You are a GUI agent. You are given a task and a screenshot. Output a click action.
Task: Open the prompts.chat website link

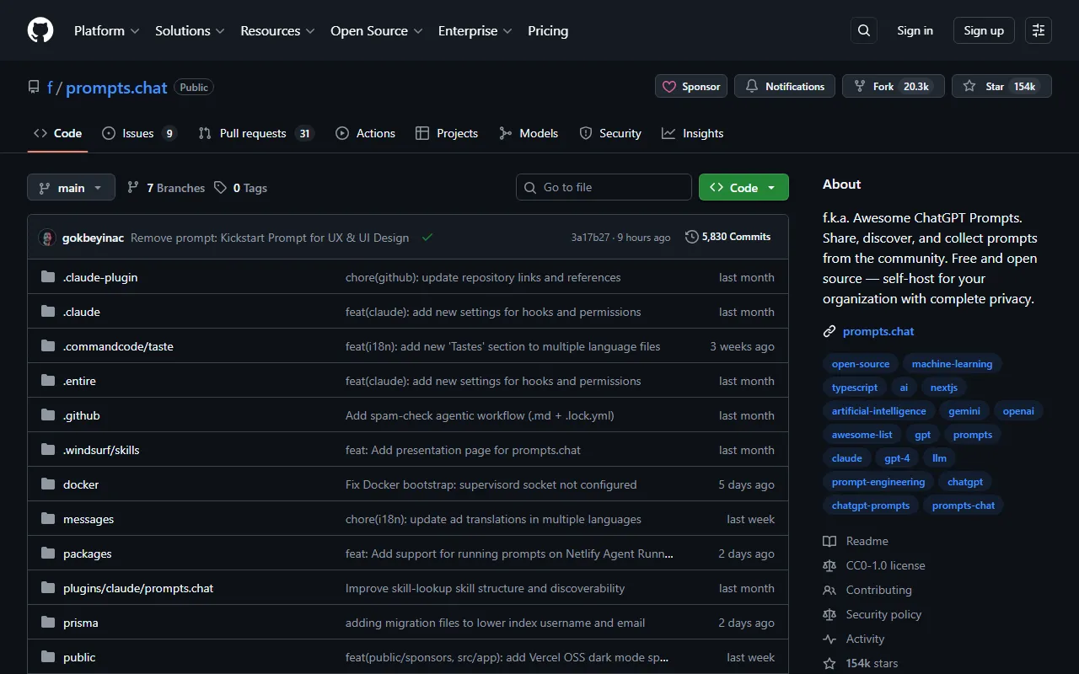878,331
